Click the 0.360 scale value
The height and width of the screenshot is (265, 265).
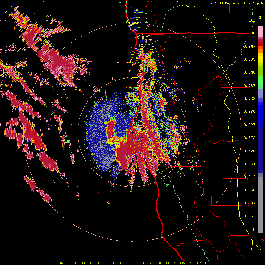249,190
